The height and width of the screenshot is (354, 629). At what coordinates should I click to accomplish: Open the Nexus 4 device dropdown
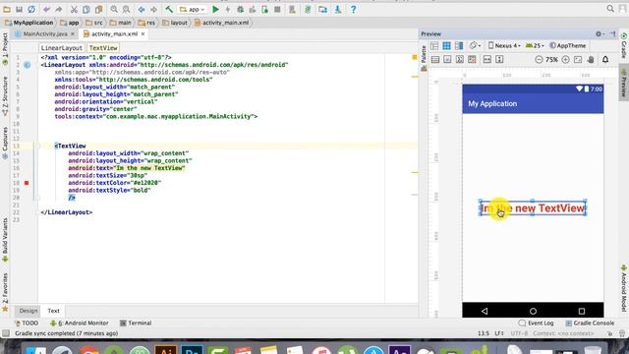click(504, 46)
